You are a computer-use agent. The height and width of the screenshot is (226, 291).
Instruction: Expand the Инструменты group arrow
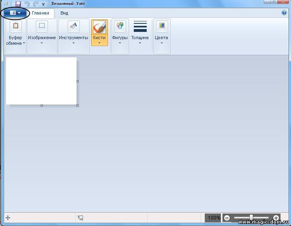click(x=73, y=43)
